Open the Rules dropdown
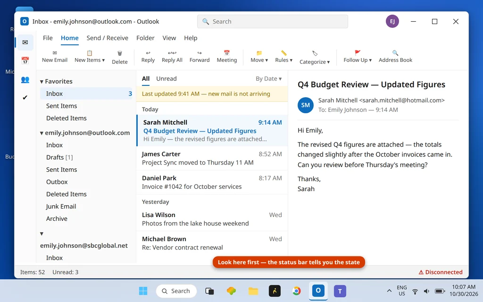The width and height of the screenshot is (483, 302). (283, 57)
